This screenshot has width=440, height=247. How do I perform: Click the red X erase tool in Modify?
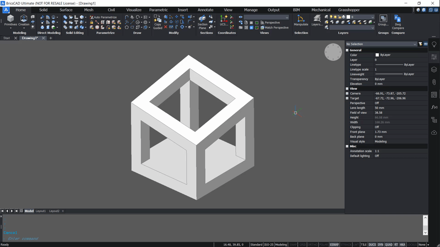click(x=165, y=27)
